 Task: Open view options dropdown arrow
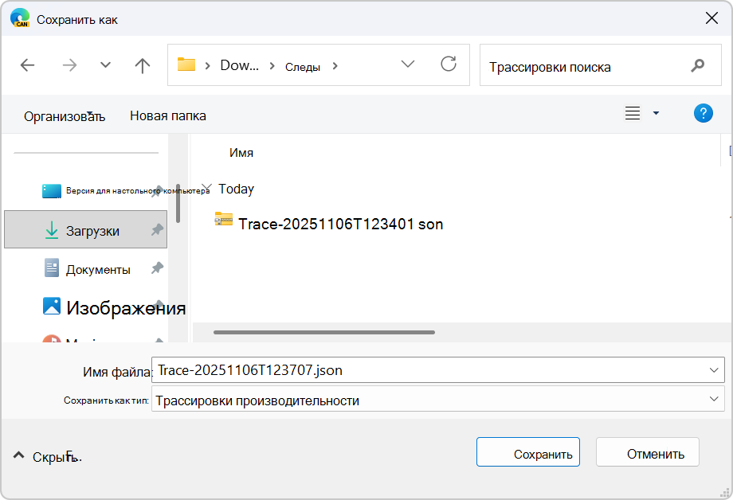pyautogui.click(x=656, y=113)
